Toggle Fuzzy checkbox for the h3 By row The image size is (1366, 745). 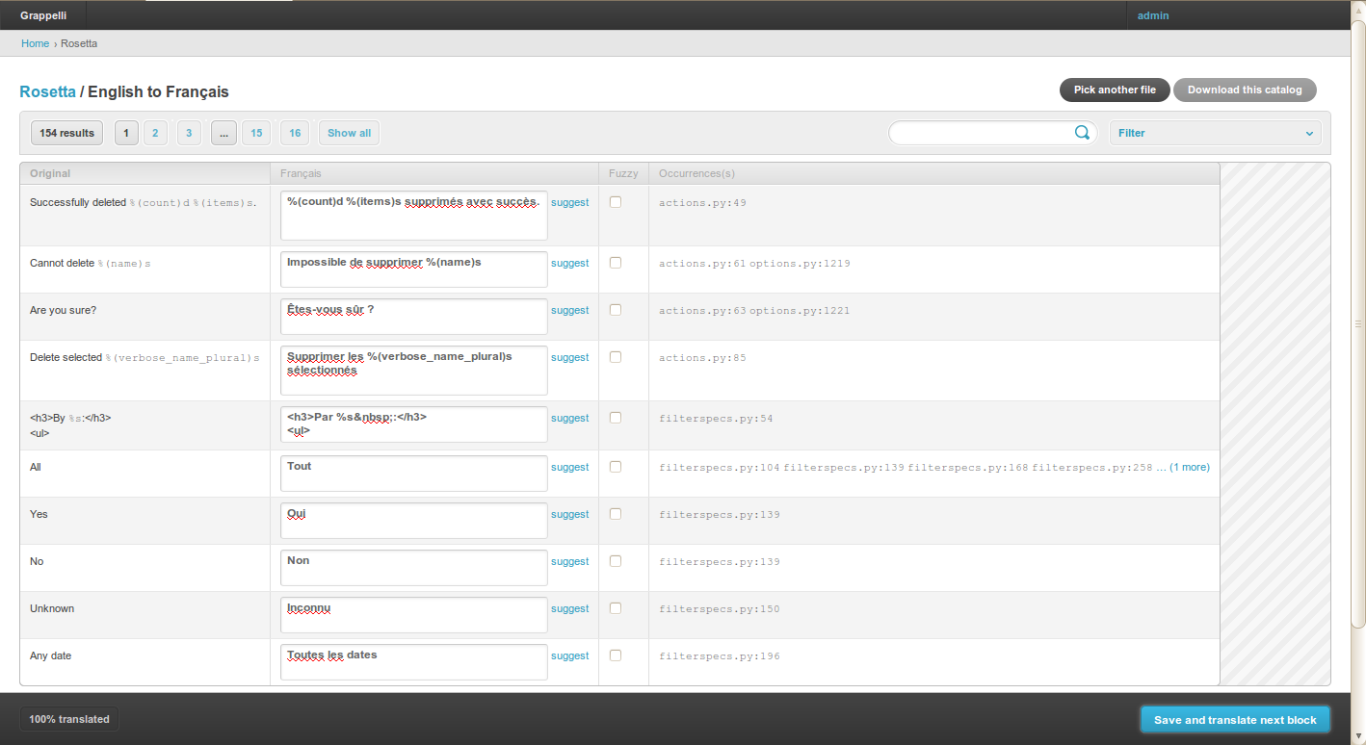[x=616, y=418]
